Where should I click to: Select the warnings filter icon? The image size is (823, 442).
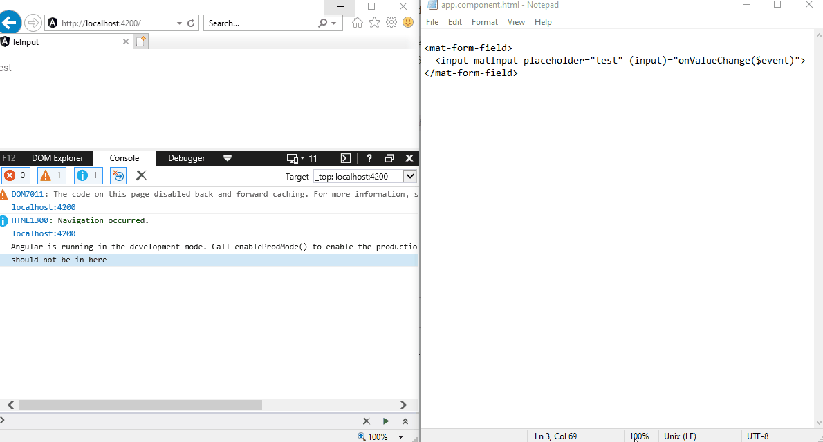coord(51,175)
